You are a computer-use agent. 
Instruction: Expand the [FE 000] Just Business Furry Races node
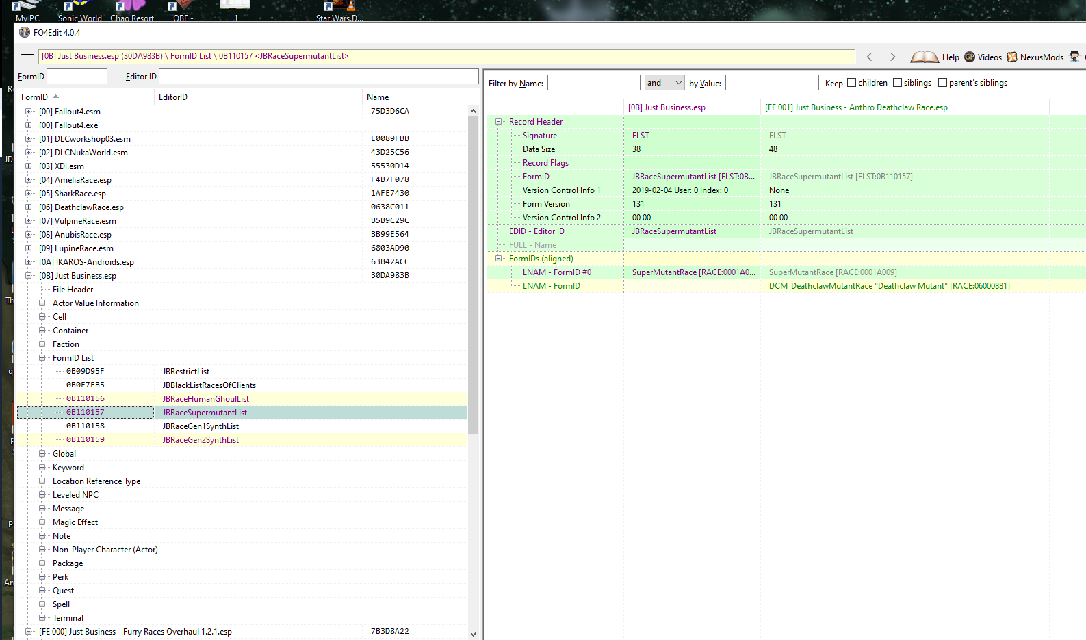[28, 631]
